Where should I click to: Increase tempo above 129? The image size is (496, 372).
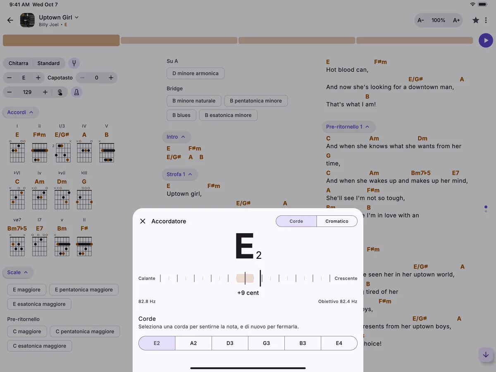coord(45,92)
